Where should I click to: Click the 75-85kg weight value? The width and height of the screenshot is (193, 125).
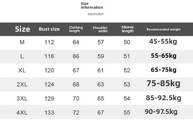163,84
